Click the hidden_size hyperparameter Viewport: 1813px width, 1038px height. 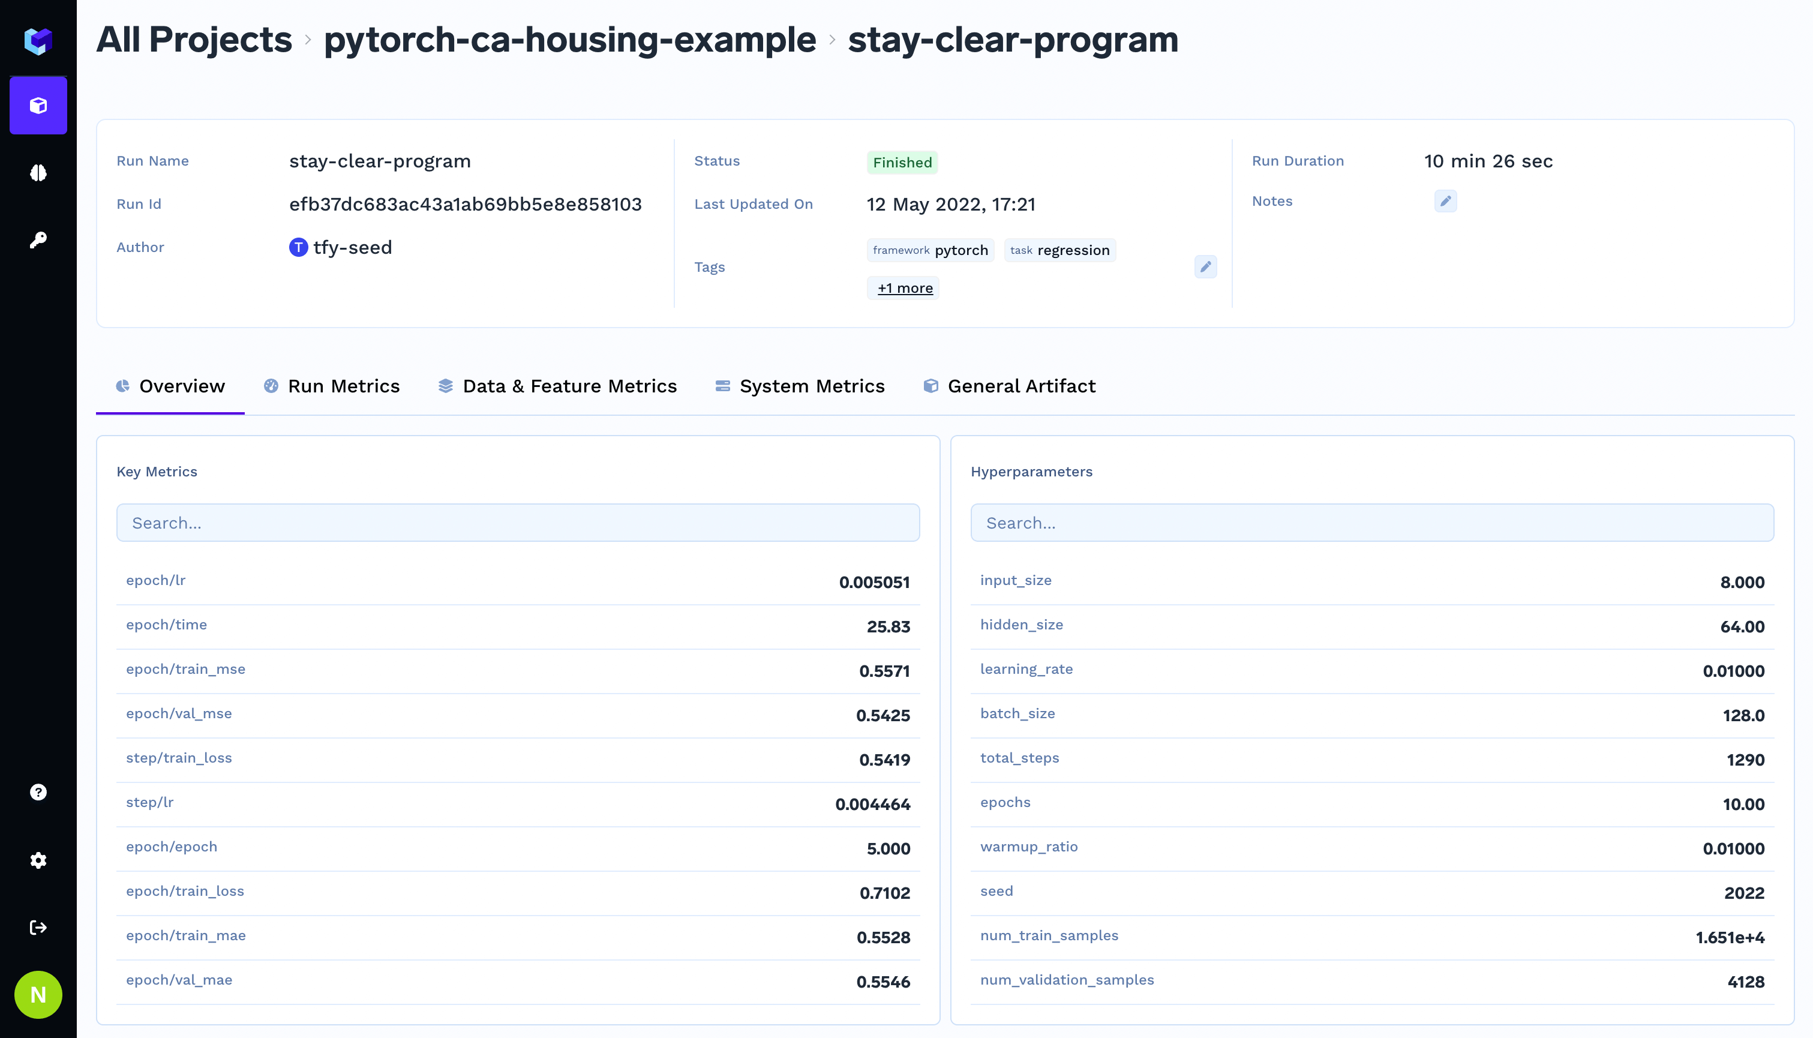click(1372, 626)
